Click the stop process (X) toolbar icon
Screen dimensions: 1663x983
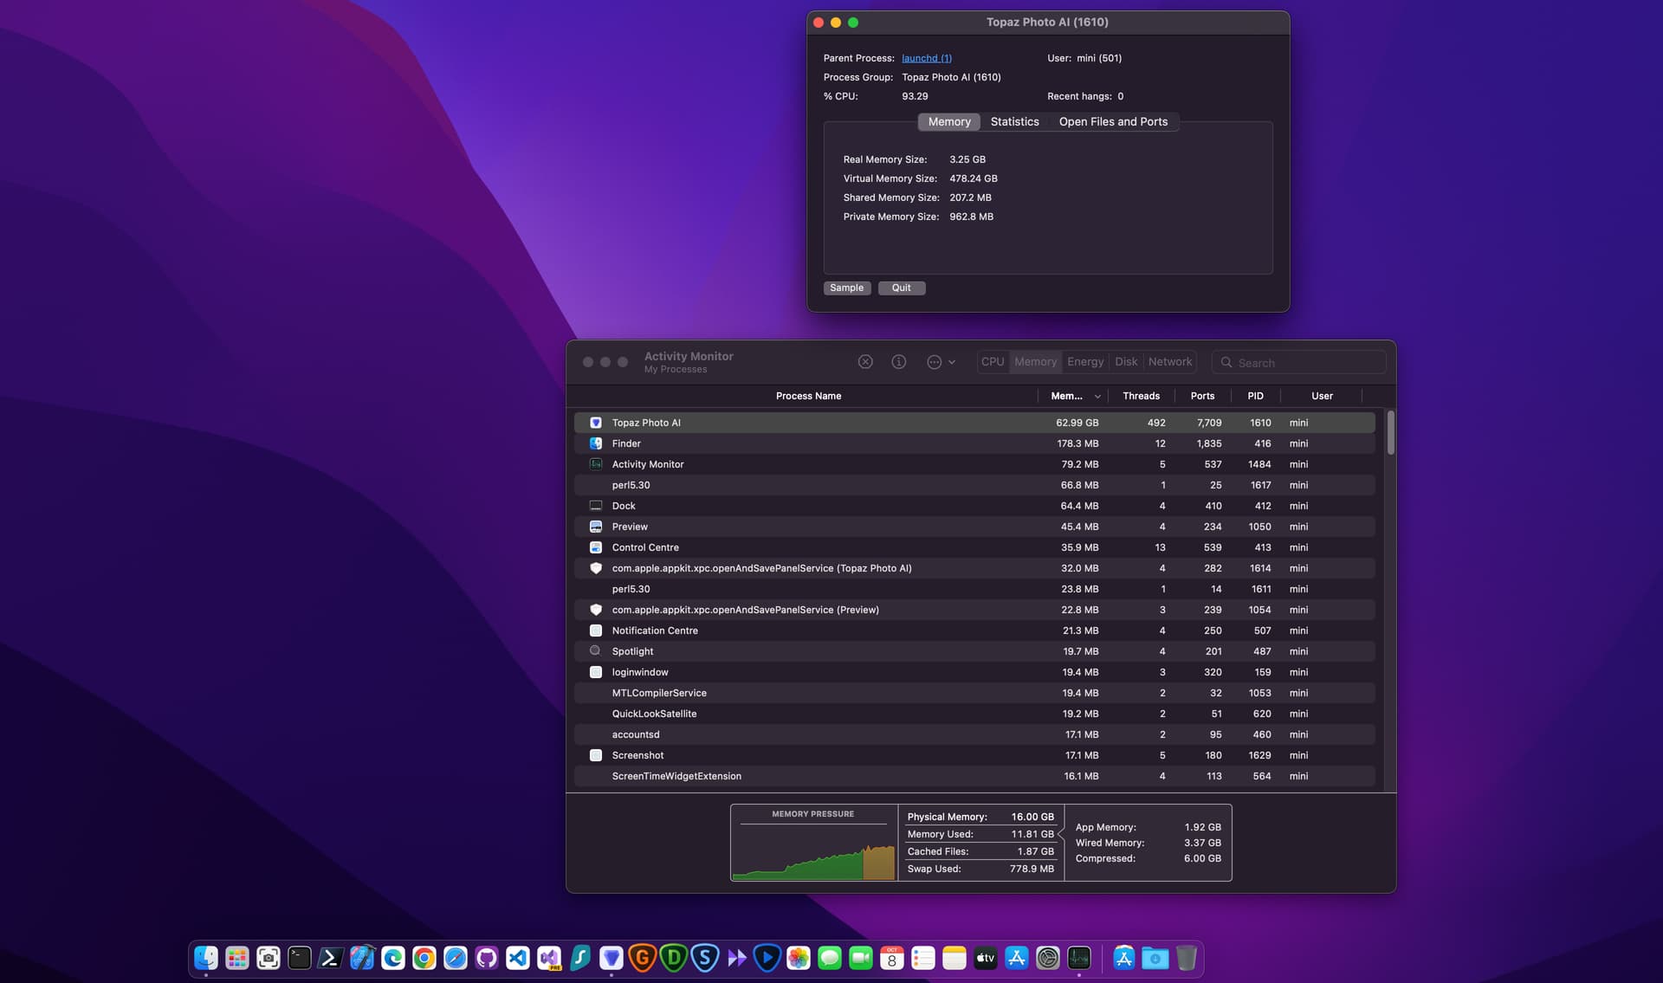tap(864, 362)
